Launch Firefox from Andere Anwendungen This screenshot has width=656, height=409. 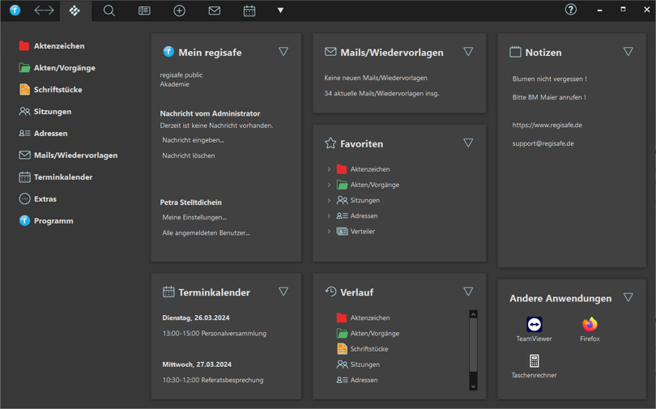tap(590, 326)
